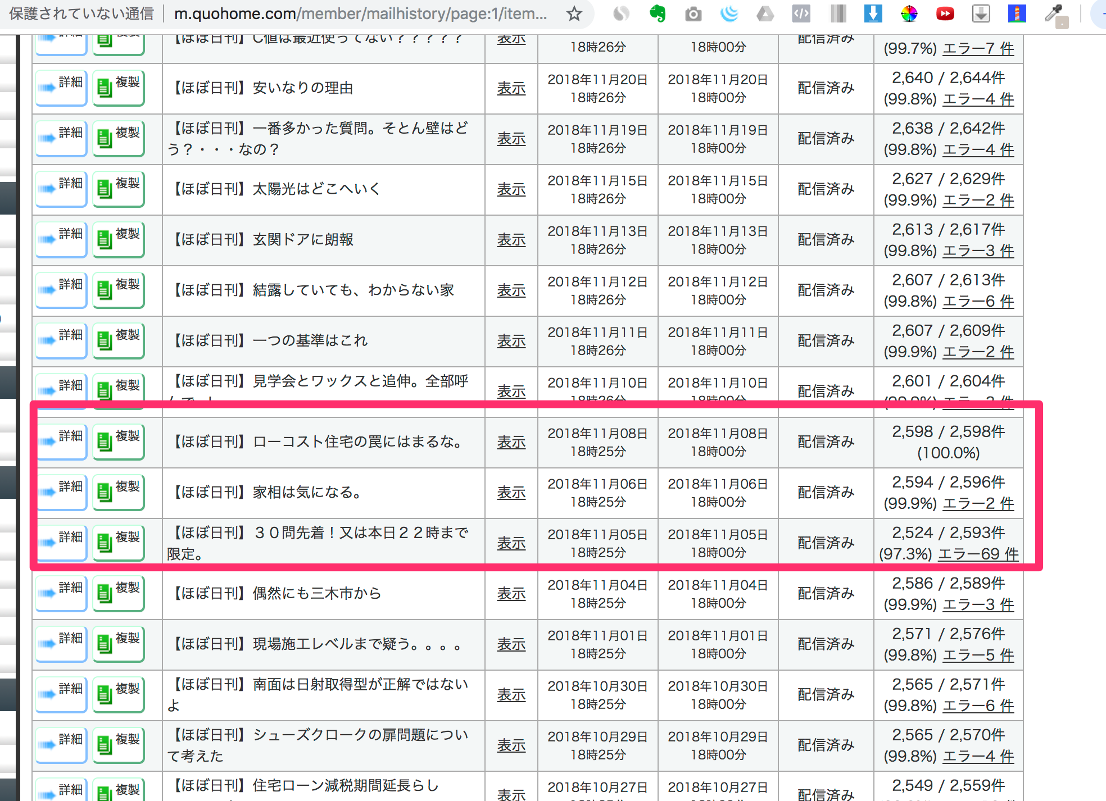The image size is (1106, 801).
Task: Click the color wheel extension icon
Action: [x=909, y=13]
